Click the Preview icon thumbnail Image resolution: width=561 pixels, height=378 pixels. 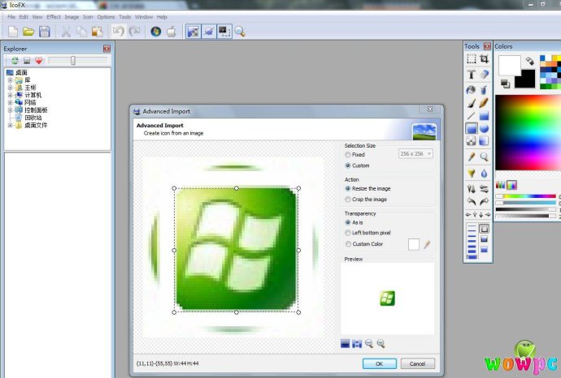(387, 299)
